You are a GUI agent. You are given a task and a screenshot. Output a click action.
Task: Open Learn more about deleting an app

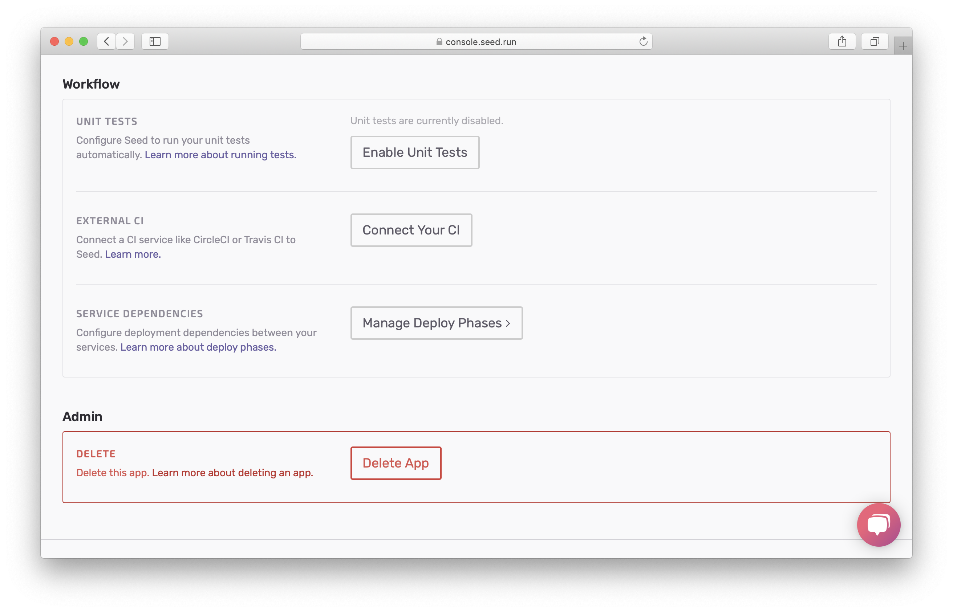(232, 473)
